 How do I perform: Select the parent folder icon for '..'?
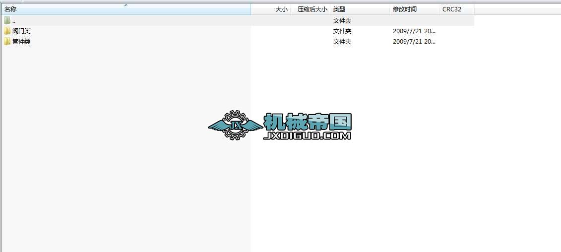7,20
